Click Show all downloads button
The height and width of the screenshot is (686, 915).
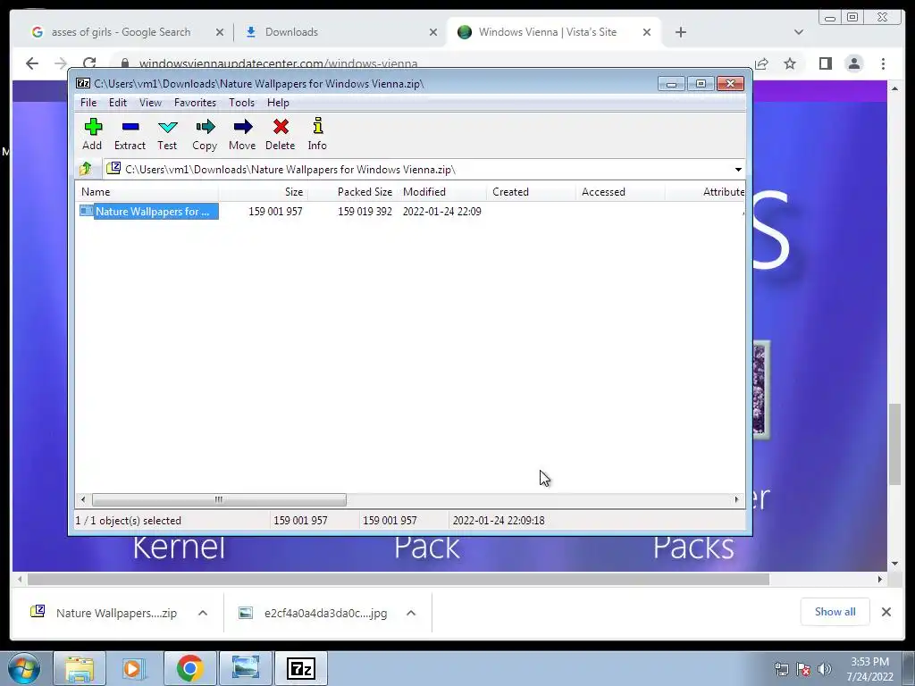(x=835, y=612)
